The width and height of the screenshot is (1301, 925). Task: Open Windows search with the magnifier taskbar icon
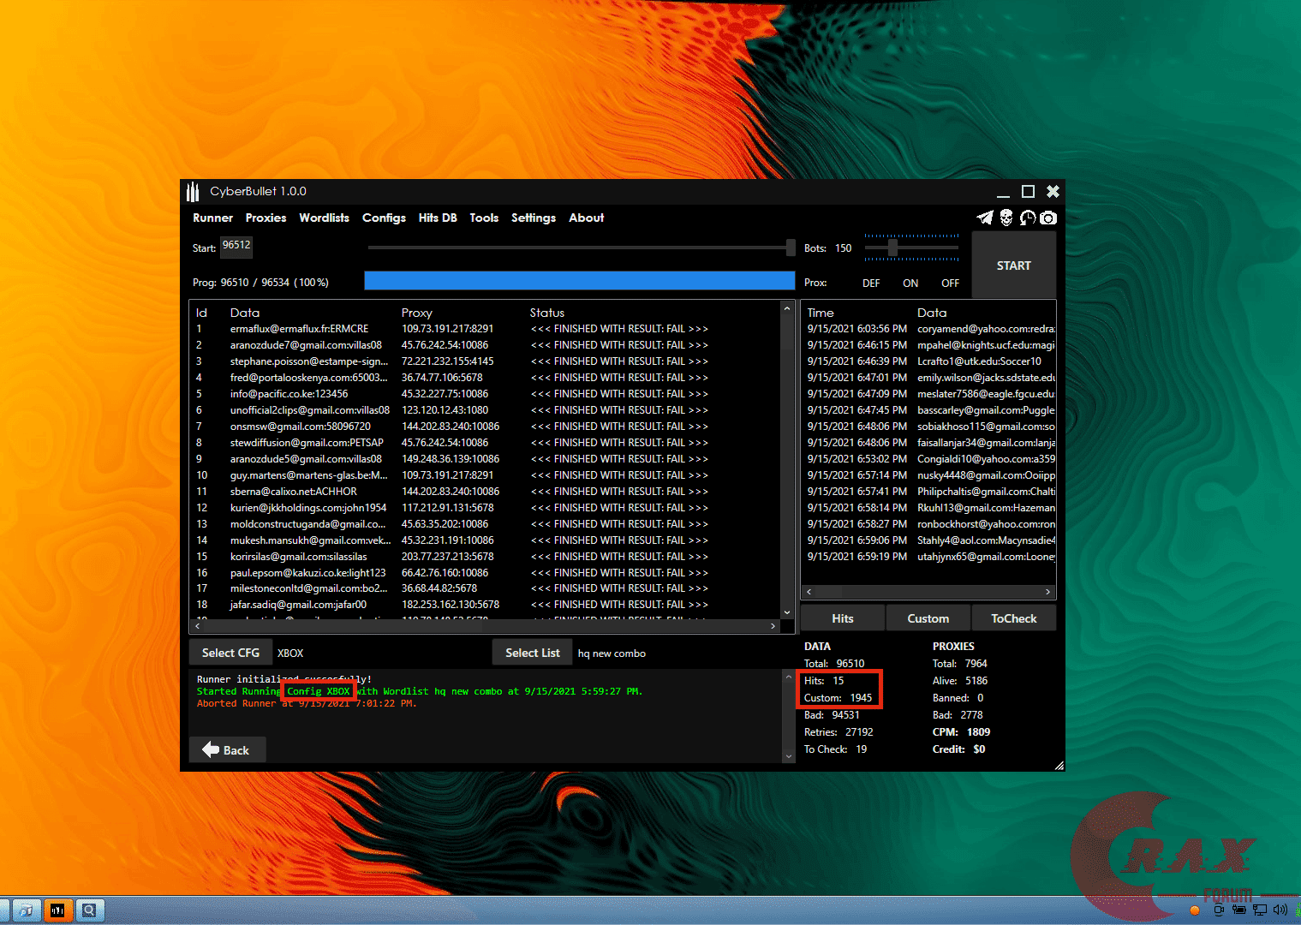coord(90,910)
